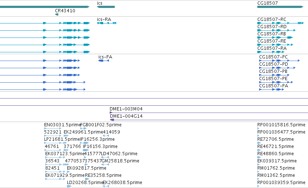Select transcript CG18507-RC
The image size is (308, 188).
click(x=272, y=19)
